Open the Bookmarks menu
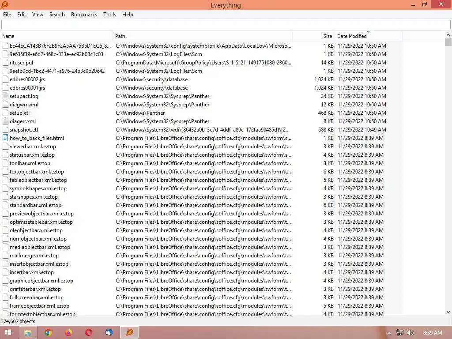The height and width of the screenshot is (339, 452). point(84,15)
